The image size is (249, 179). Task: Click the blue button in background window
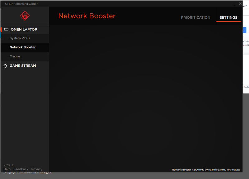click(x=244, y=30)
